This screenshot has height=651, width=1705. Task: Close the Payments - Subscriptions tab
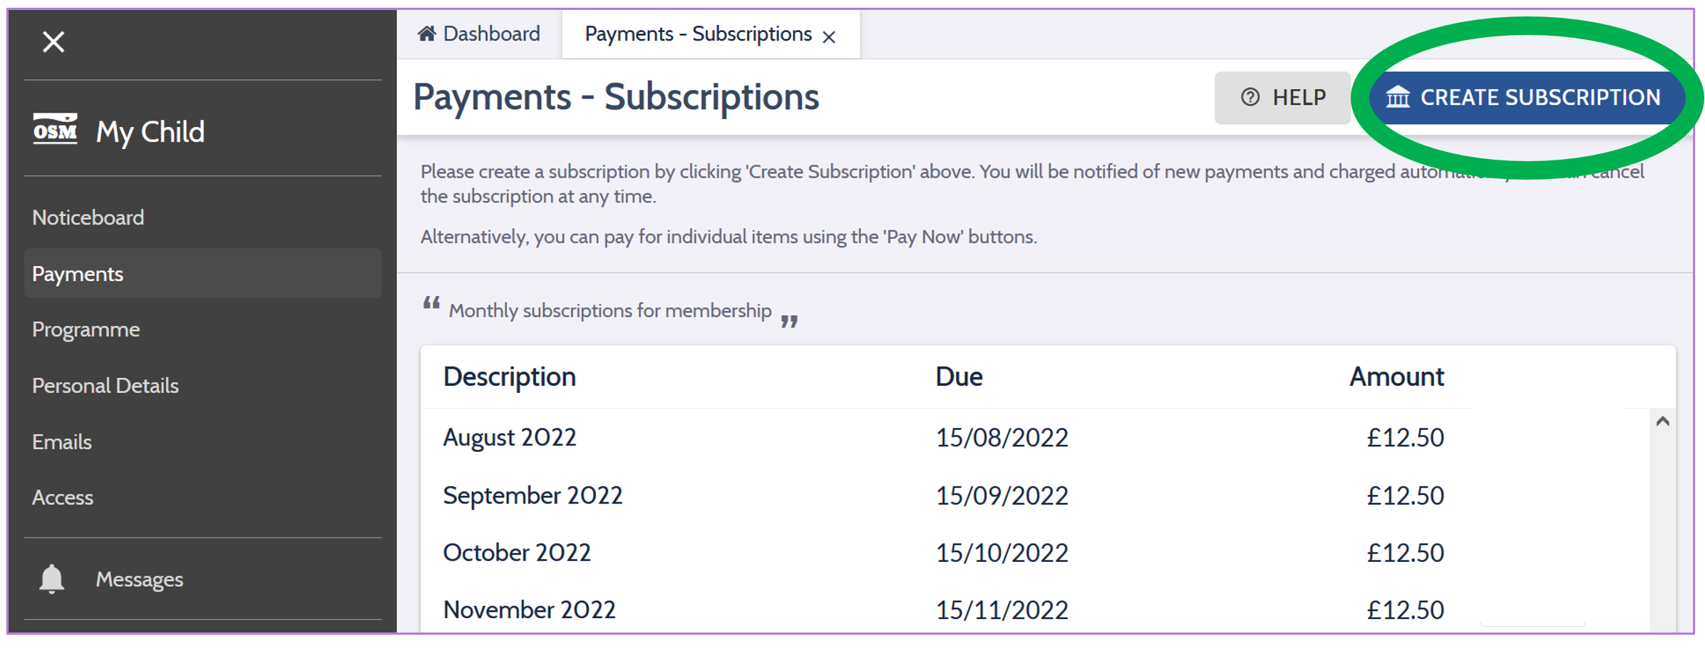click(x=829, y=37)
